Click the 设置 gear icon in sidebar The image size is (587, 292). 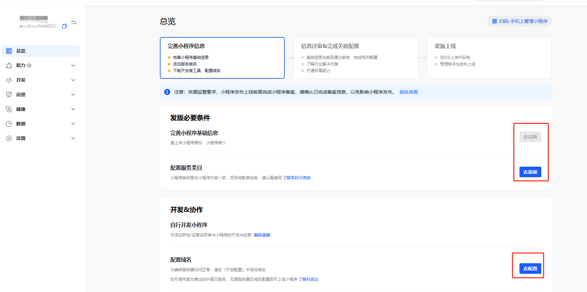[9, 138]
